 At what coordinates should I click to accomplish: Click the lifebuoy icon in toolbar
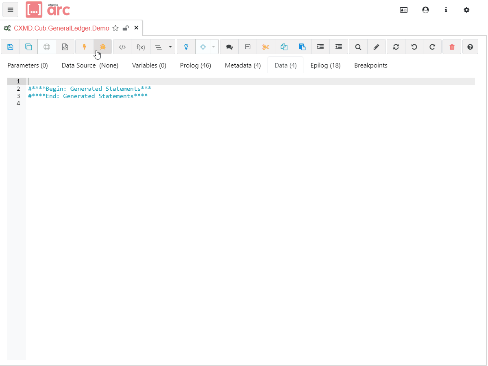(47, 47)
